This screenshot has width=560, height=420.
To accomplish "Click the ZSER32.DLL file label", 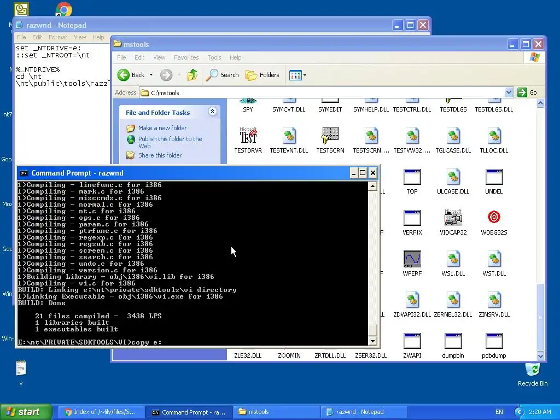I will point(371,355).
